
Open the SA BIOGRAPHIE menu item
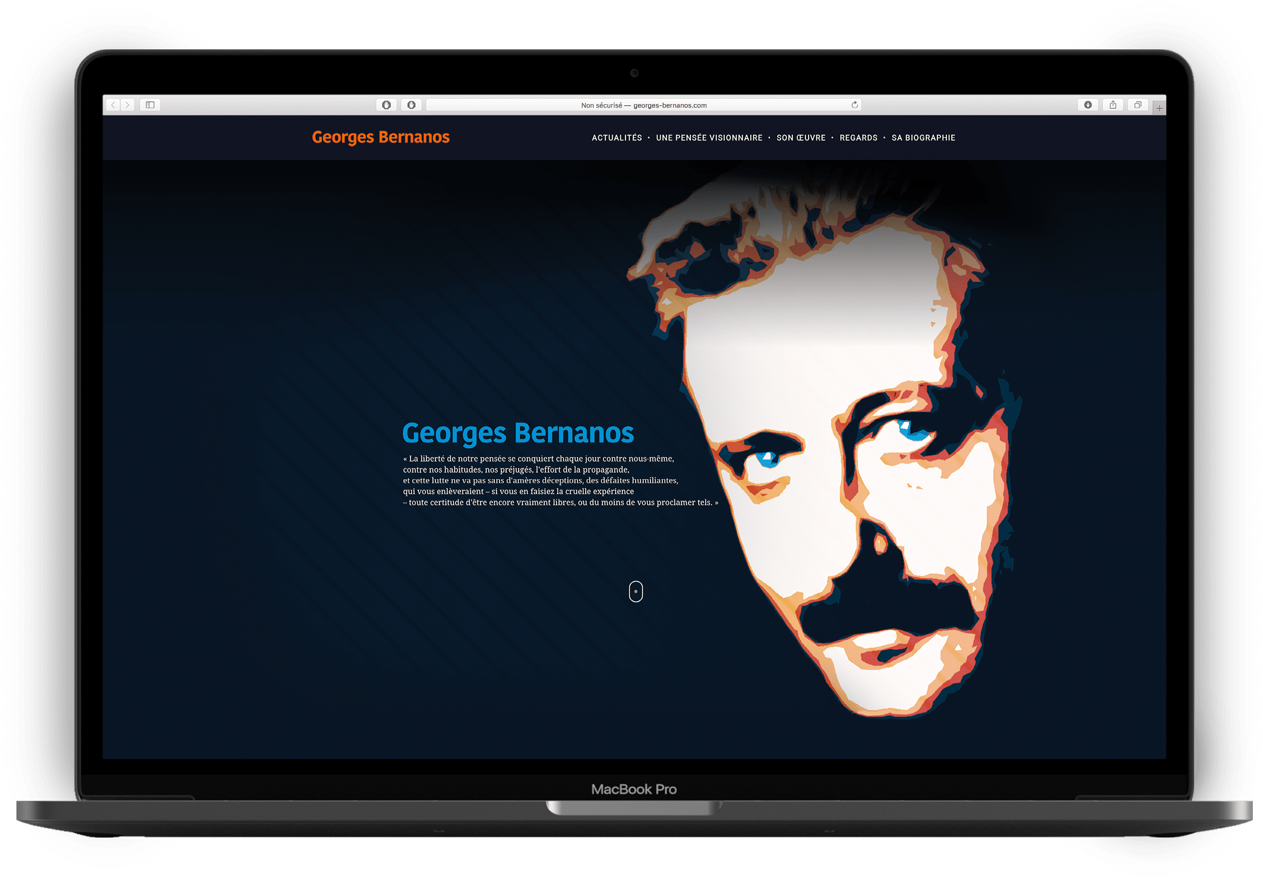(923, 138)
